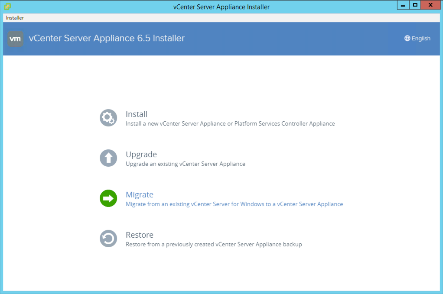443x294 pixels.
Task: Click the Restore circular-arrow icon
Action: coord(108,239)
